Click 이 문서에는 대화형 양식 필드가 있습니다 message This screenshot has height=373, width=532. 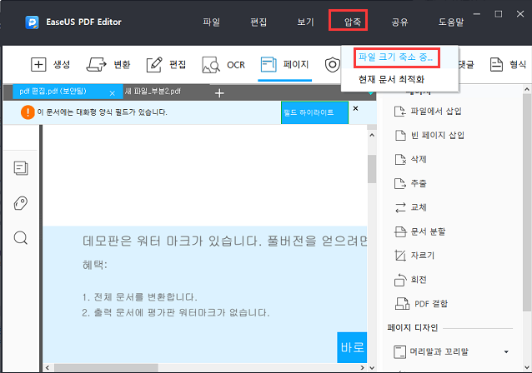pos(102,112)
